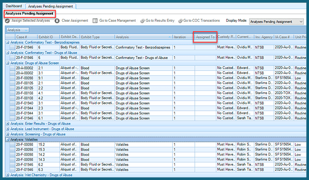
Task: Click 'Sarah Ta..' in the exhibit 6.1 row
Action: [x=245, y=118]
